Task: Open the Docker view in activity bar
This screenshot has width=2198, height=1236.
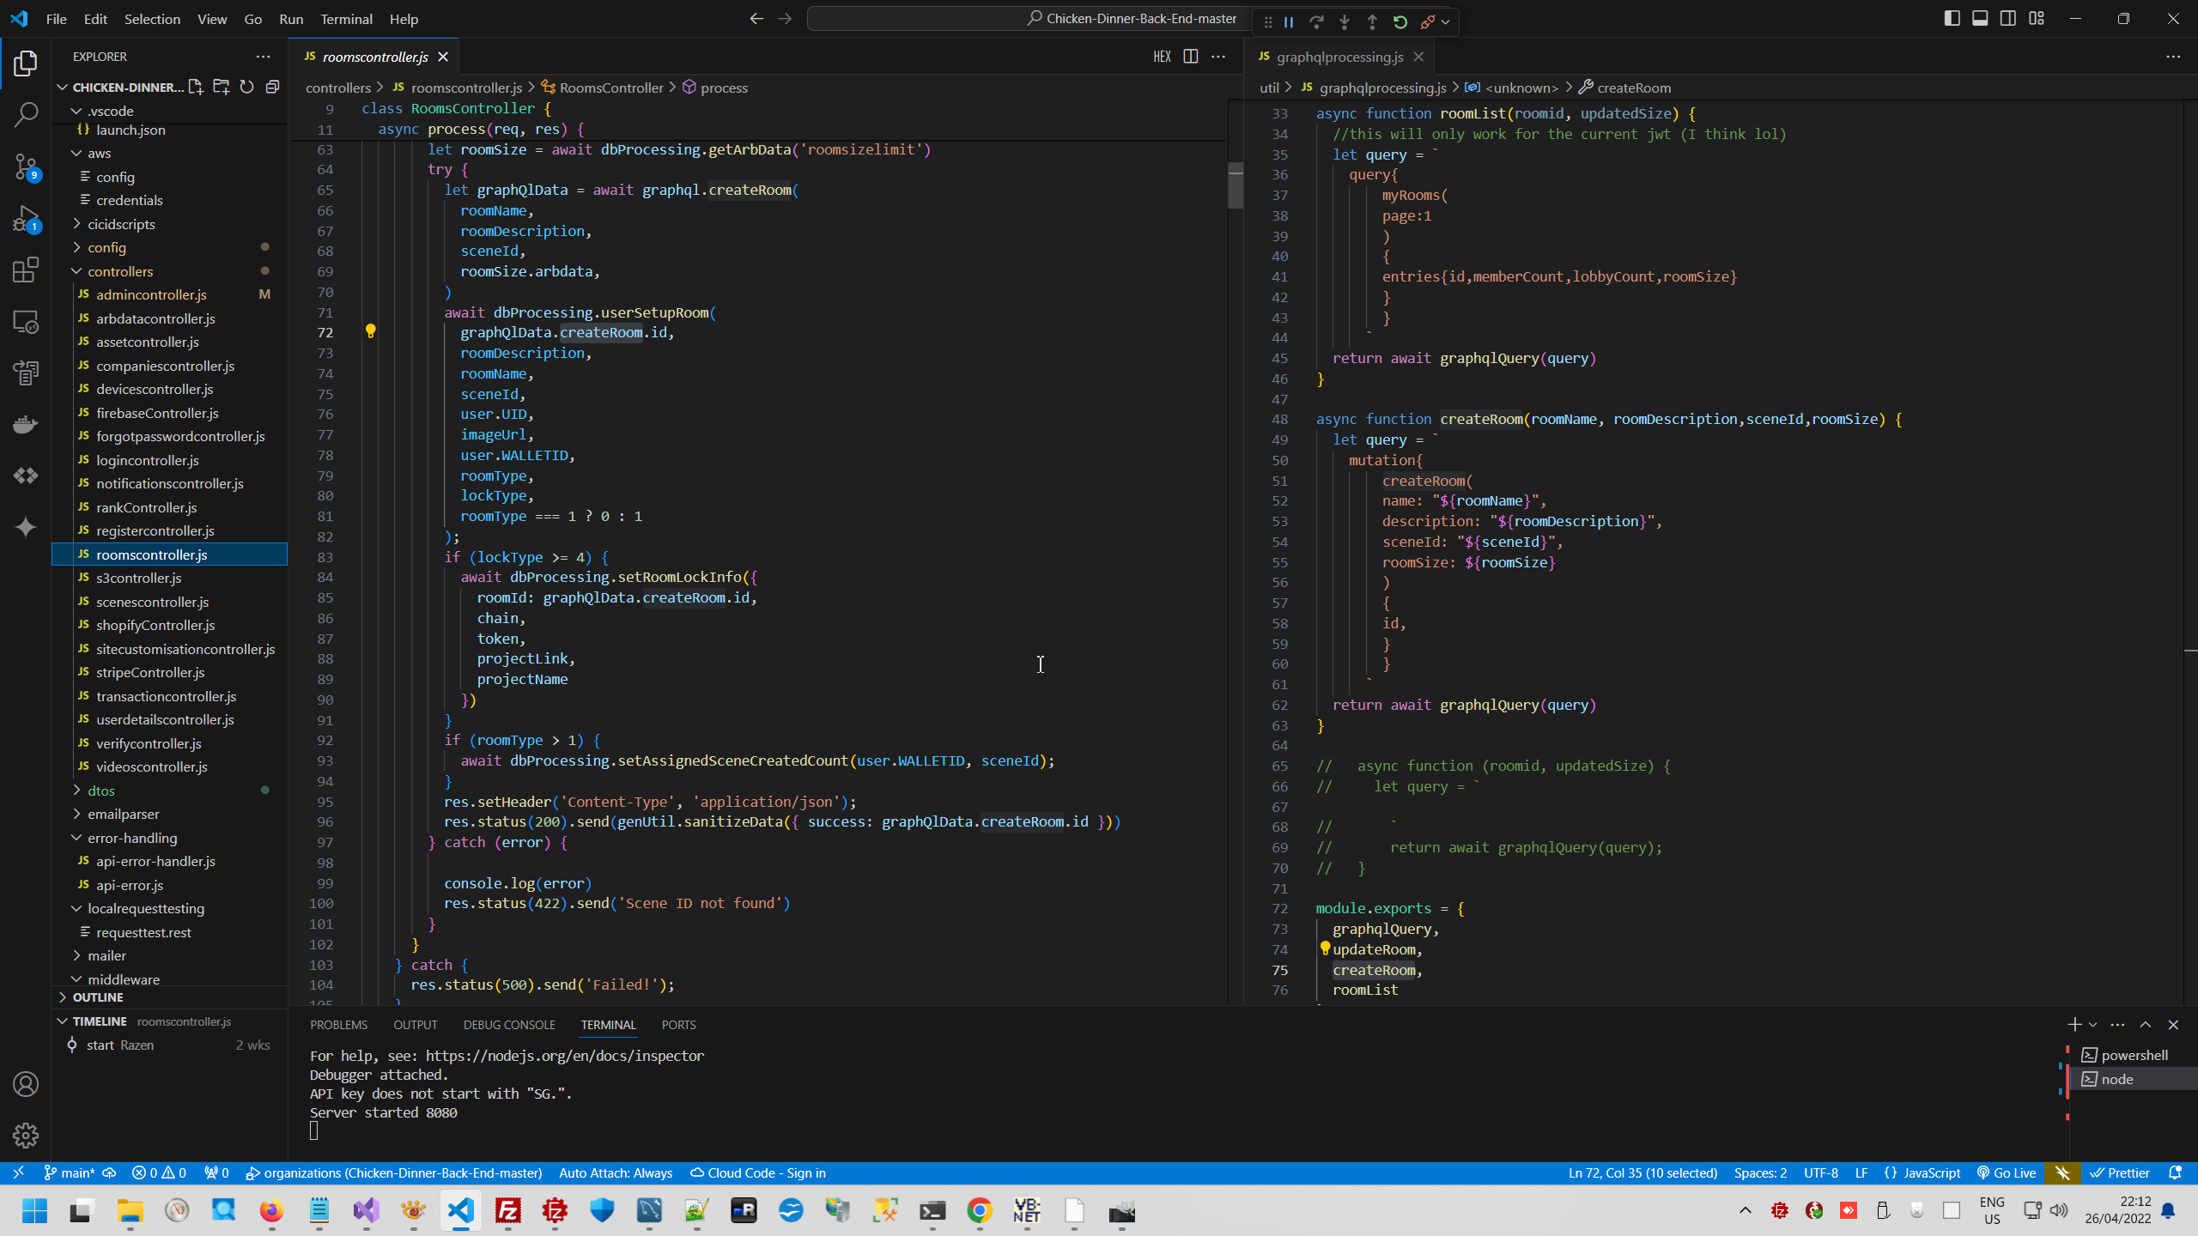Action: pyautogui.click(x=26, y=425)
